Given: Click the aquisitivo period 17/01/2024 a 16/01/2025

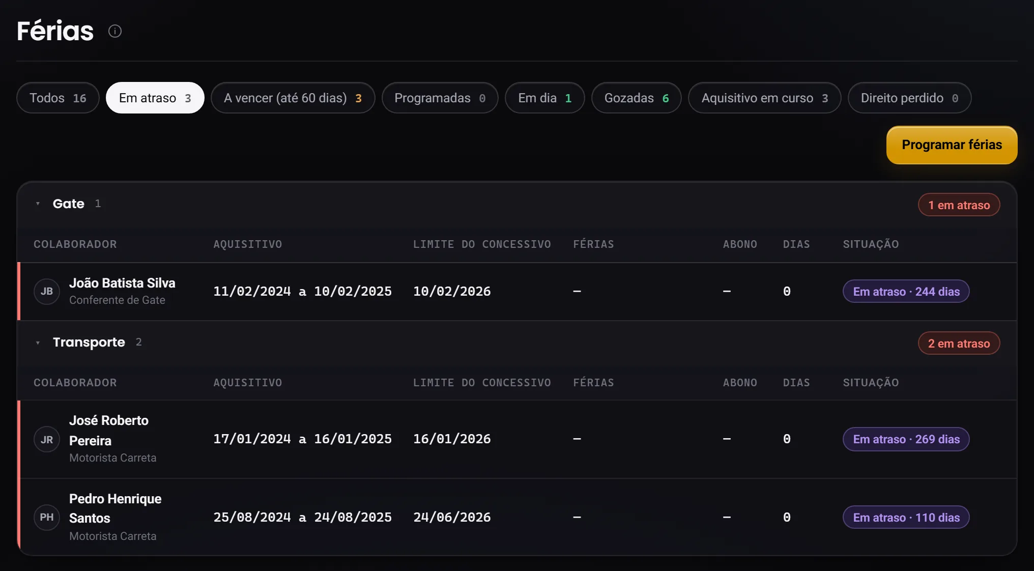Looking at the screenshot, I should 302,439.
